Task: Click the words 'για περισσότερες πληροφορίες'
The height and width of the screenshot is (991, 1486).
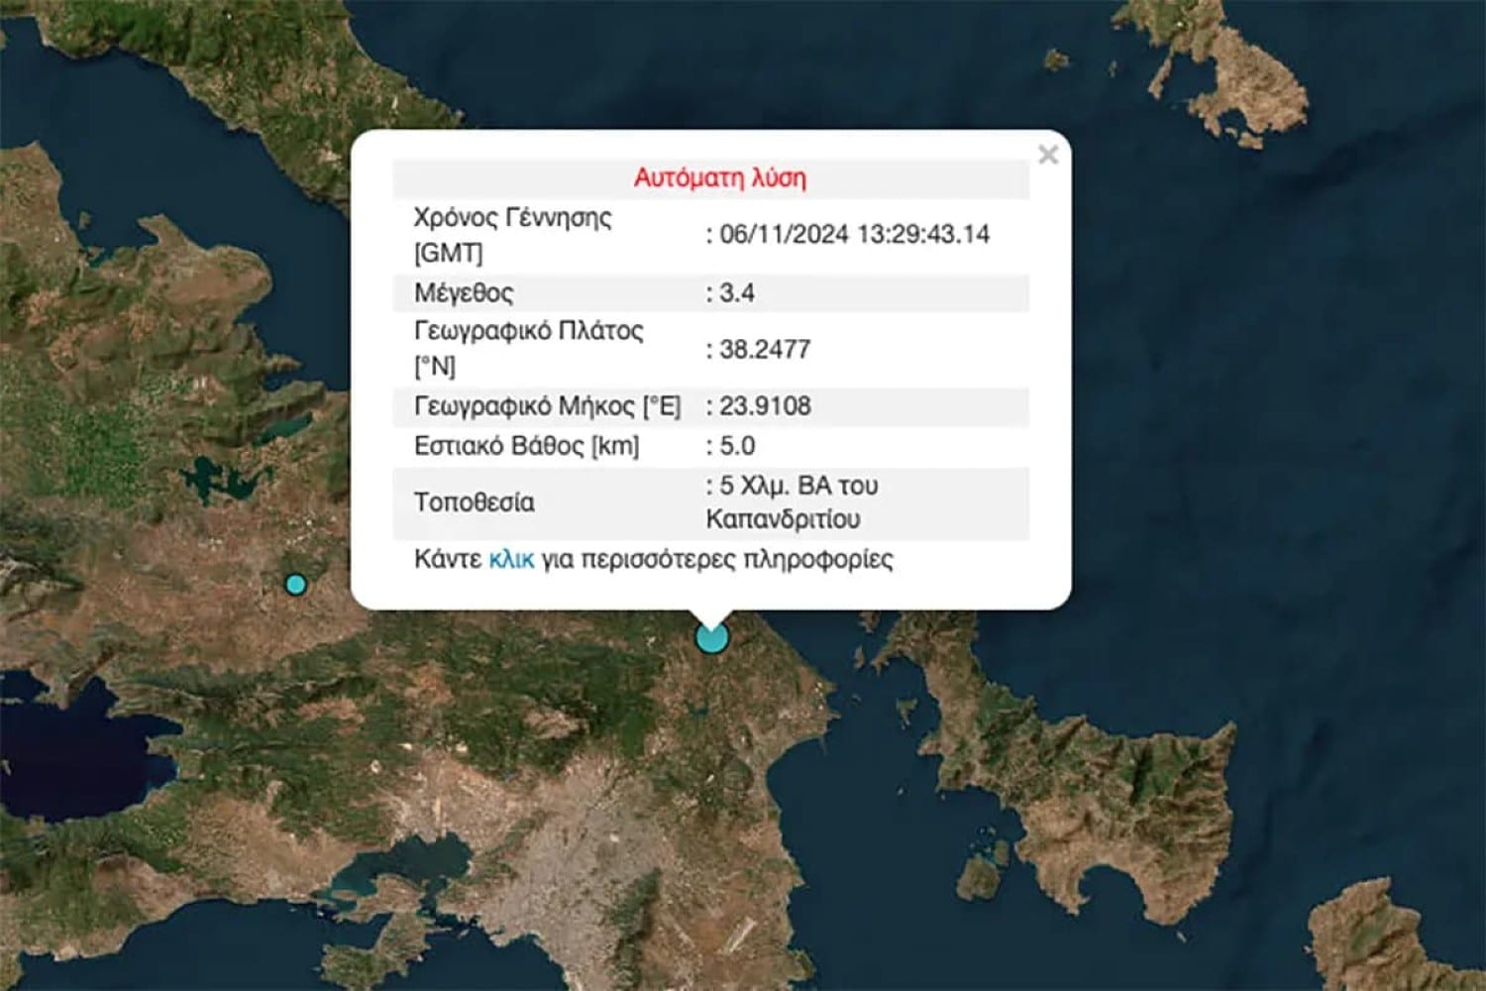Action: point(717,560)
